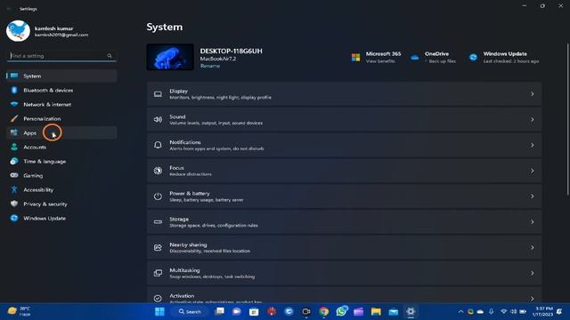570x320 pixels.
Task: Click the Find a setting search field
Action: pyautogui.click(x=61, y=56)
